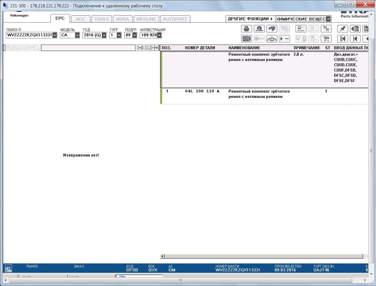Viewport: 376px width, 286px height.
Task: Click the vehicle info icon
Action: pos(272,38)
